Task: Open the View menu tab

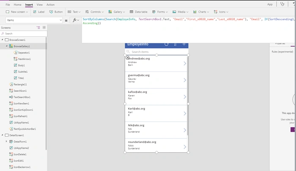Action: point(40,5)
